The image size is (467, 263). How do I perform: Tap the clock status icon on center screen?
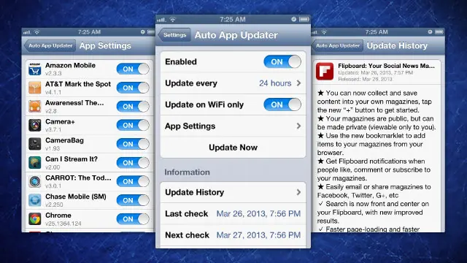coord(293,20)
